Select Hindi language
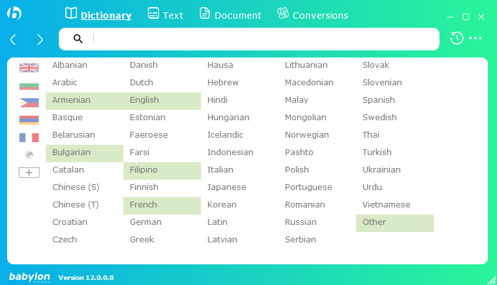This screenshot has width=497, height=285. coord(217,100)
